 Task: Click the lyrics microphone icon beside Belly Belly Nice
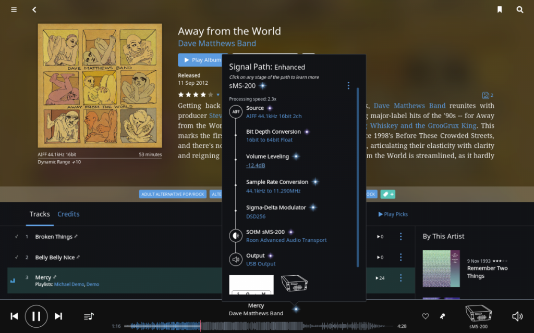click(x=78, y=257)
